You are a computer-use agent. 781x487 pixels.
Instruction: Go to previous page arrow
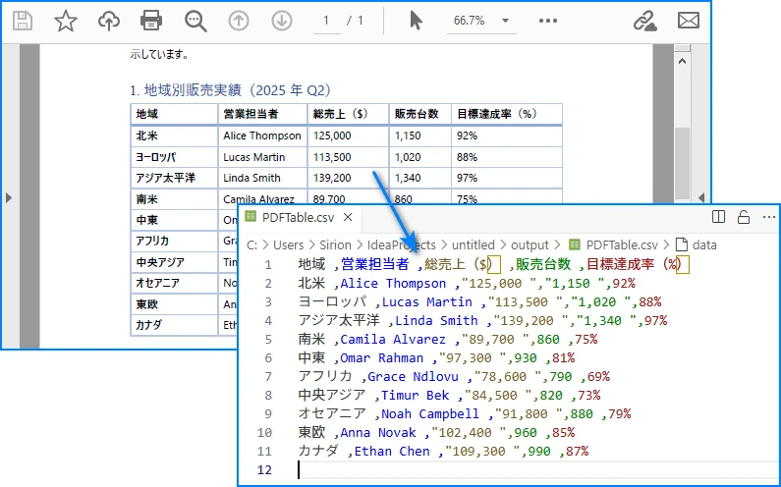click(239, 21)
